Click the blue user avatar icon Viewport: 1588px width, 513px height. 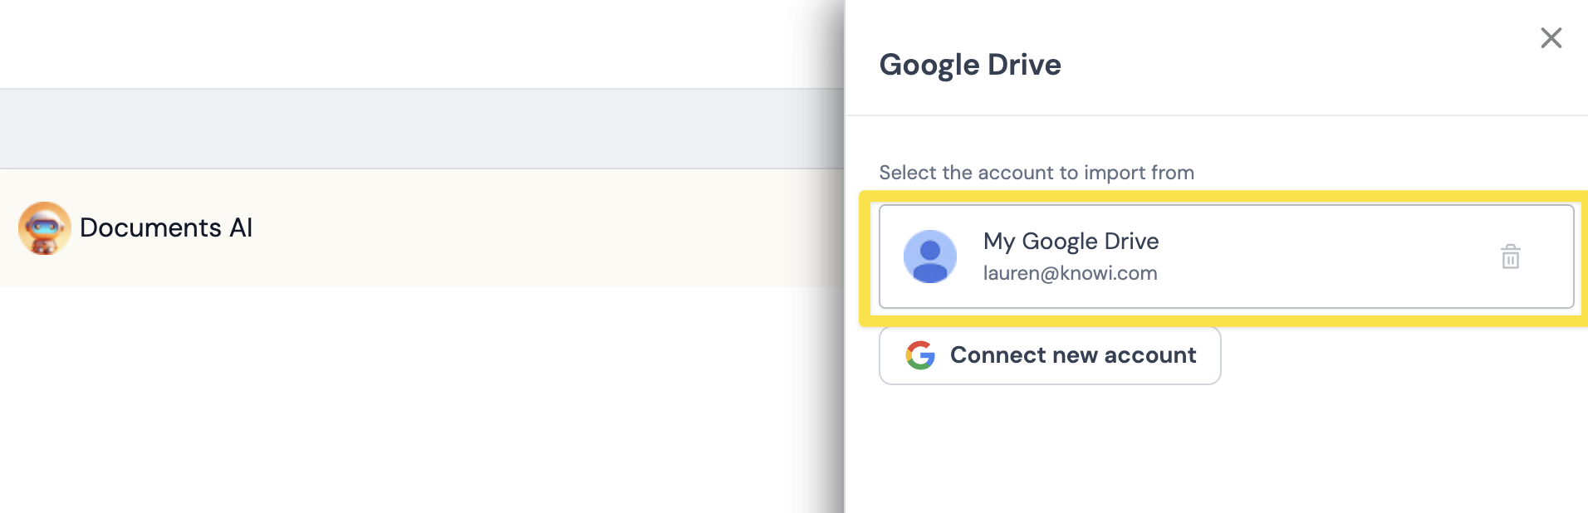point(929,256)
